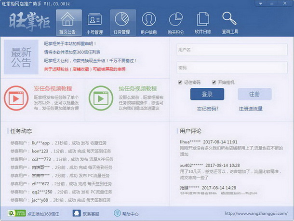Click the 帮助中心 help icon
This screenshot has width=294, height=221.
click(x=117, y=213)
